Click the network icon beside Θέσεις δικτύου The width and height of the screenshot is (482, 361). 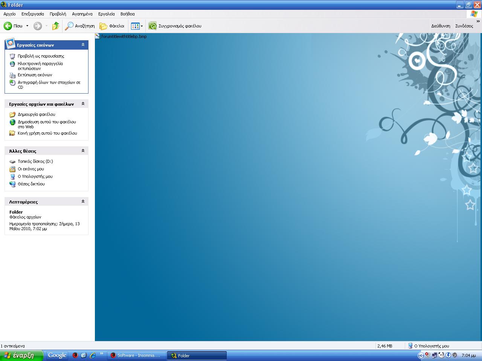tap(12, 184)
